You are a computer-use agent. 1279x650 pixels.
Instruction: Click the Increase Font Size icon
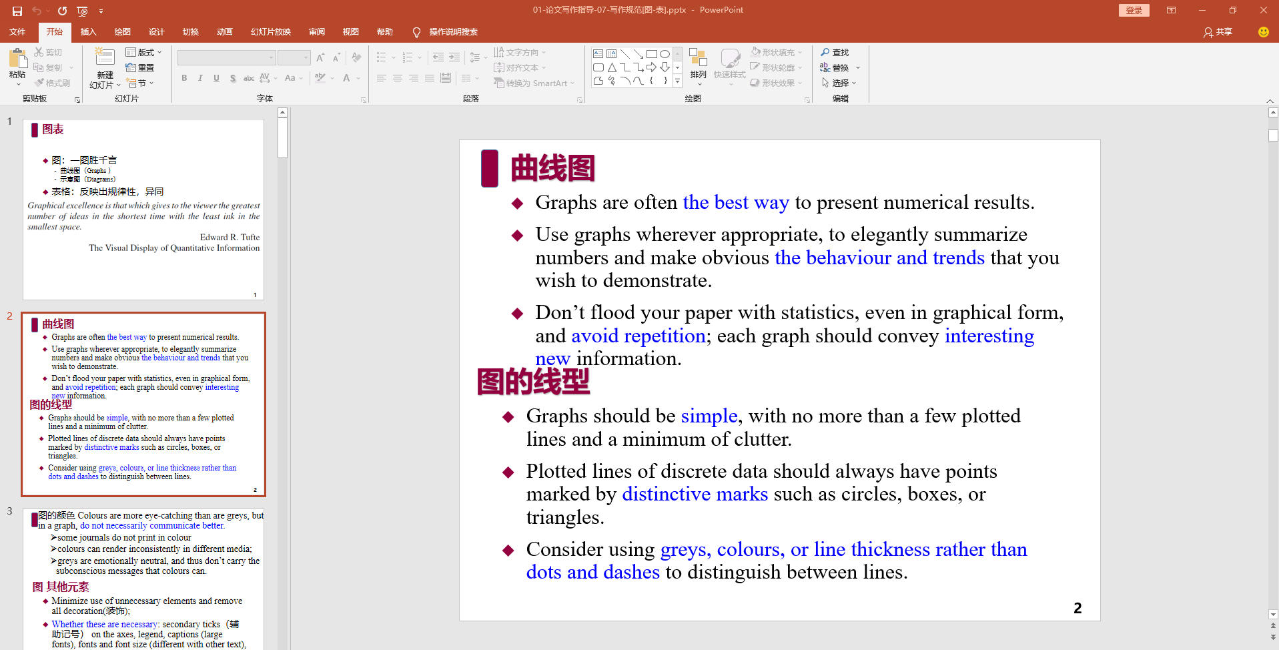tap(320, 58)
